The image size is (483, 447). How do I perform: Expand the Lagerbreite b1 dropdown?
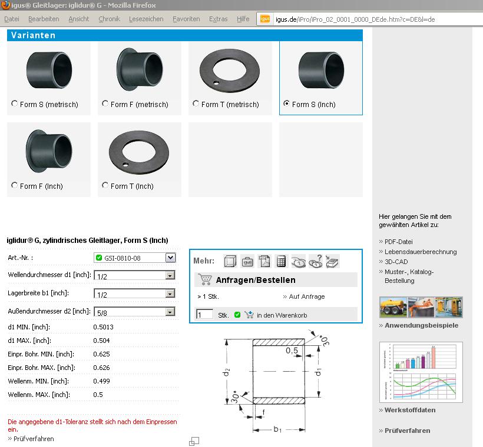(170, 293)
